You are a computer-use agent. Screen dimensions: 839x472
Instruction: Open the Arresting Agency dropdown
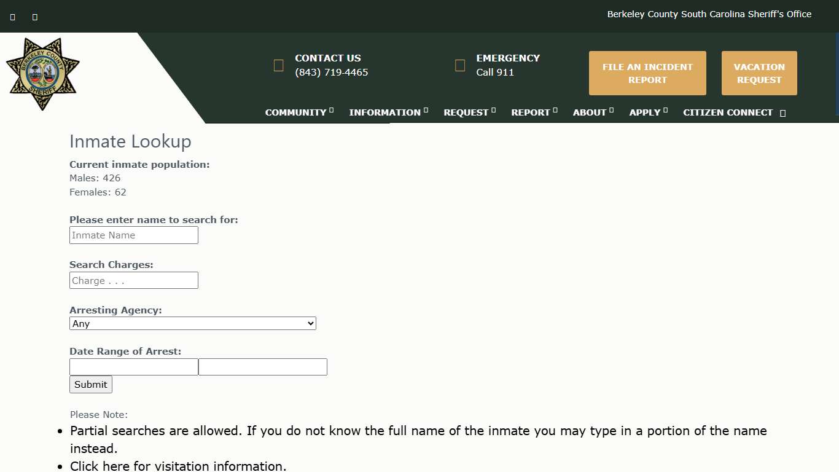192,323
